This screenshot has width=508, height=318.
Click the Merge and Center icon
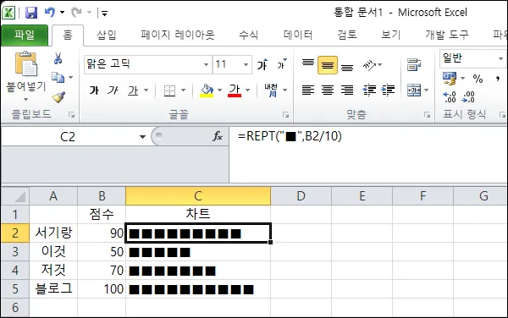(414, 90)
